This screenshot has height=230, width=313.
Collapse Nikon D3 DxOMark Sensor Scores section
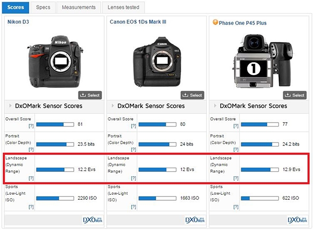[x=9, y=106]
